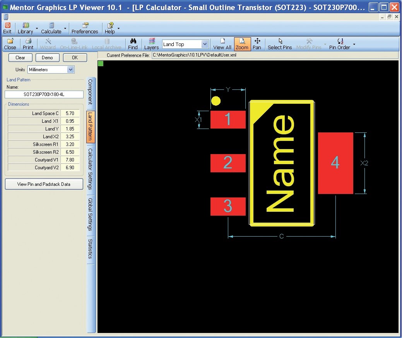Open the Land Top layer dropdown

[x=204, y=44]
